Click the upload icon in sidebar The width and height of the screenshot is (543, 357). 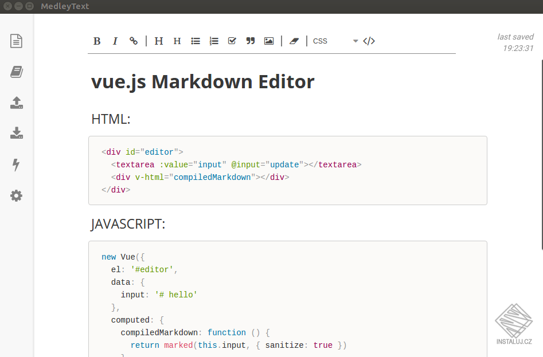point(16,103)
